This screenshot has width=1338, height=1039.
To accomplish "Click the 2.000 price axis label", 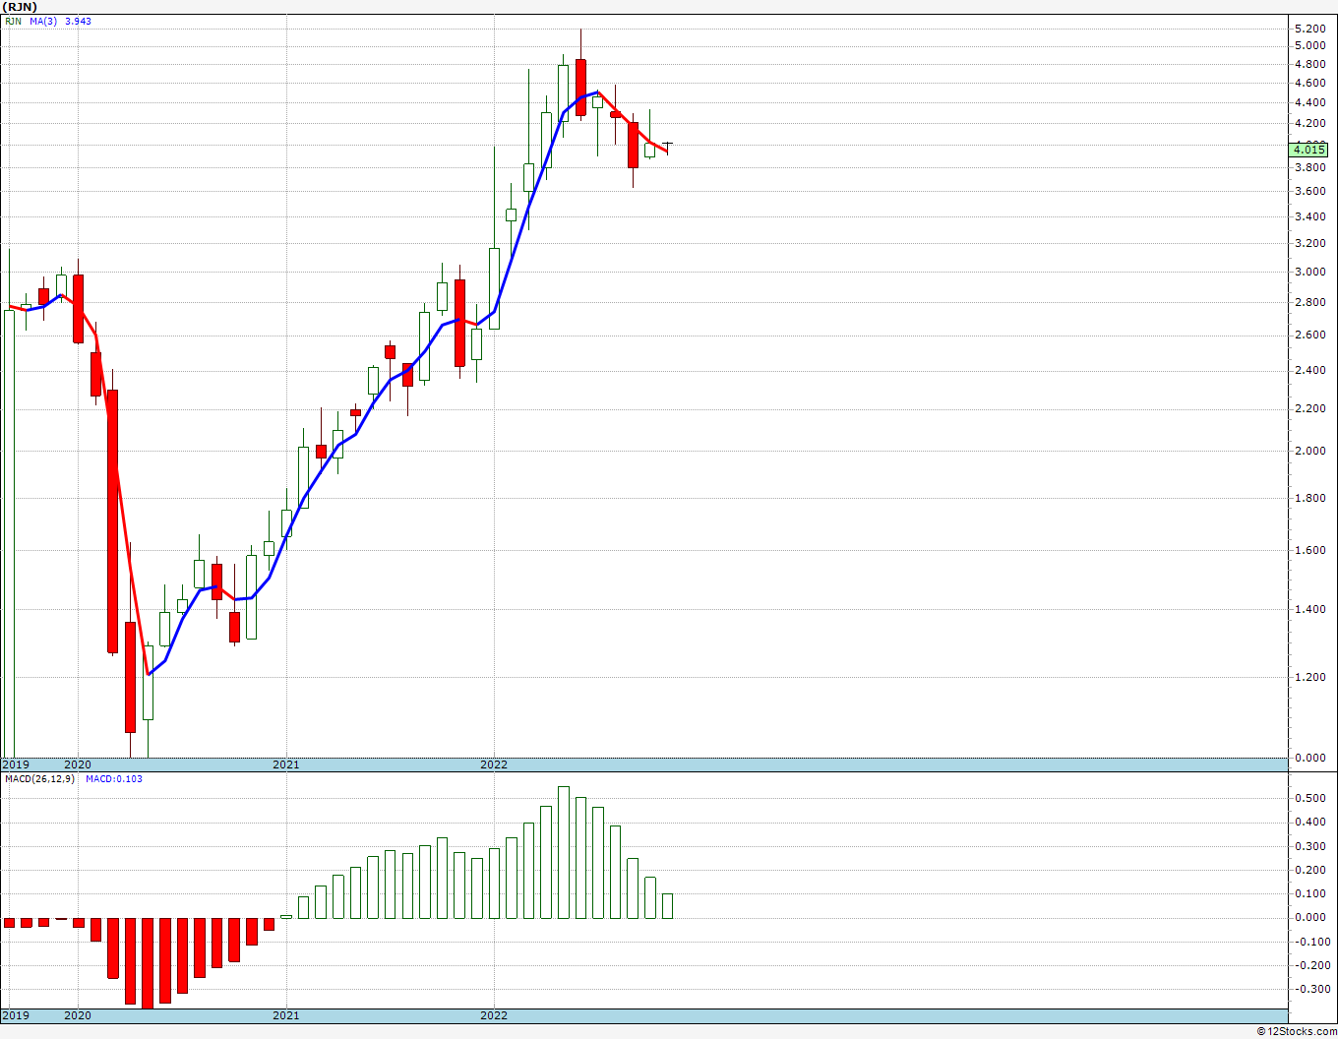I will tap(1308, 451).
